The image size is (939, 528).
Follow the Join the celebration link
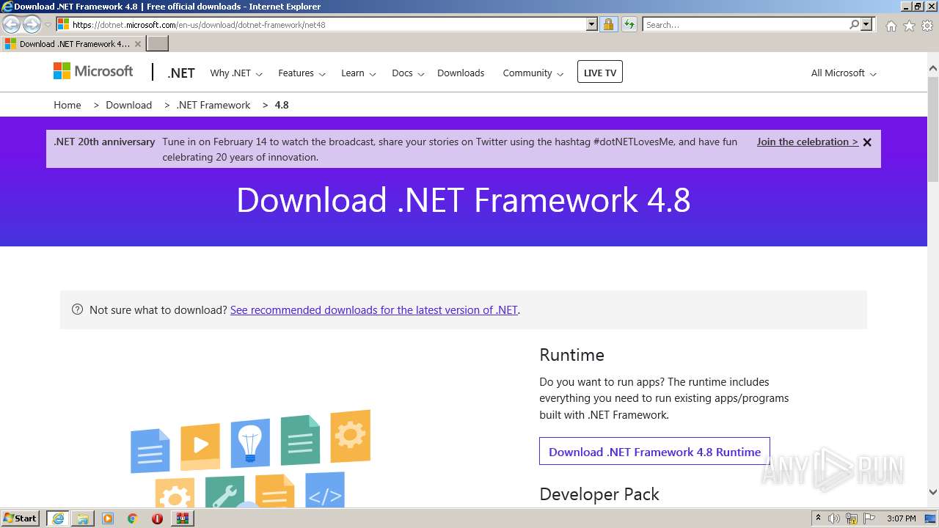pyautogui.click(x=808, y=142)
